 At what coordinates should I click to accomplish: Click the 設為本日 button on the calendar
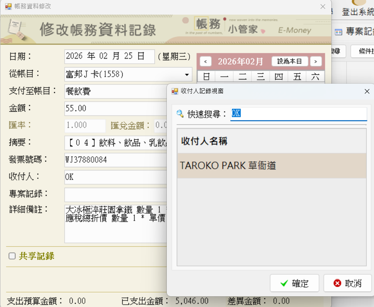(289, 61)
